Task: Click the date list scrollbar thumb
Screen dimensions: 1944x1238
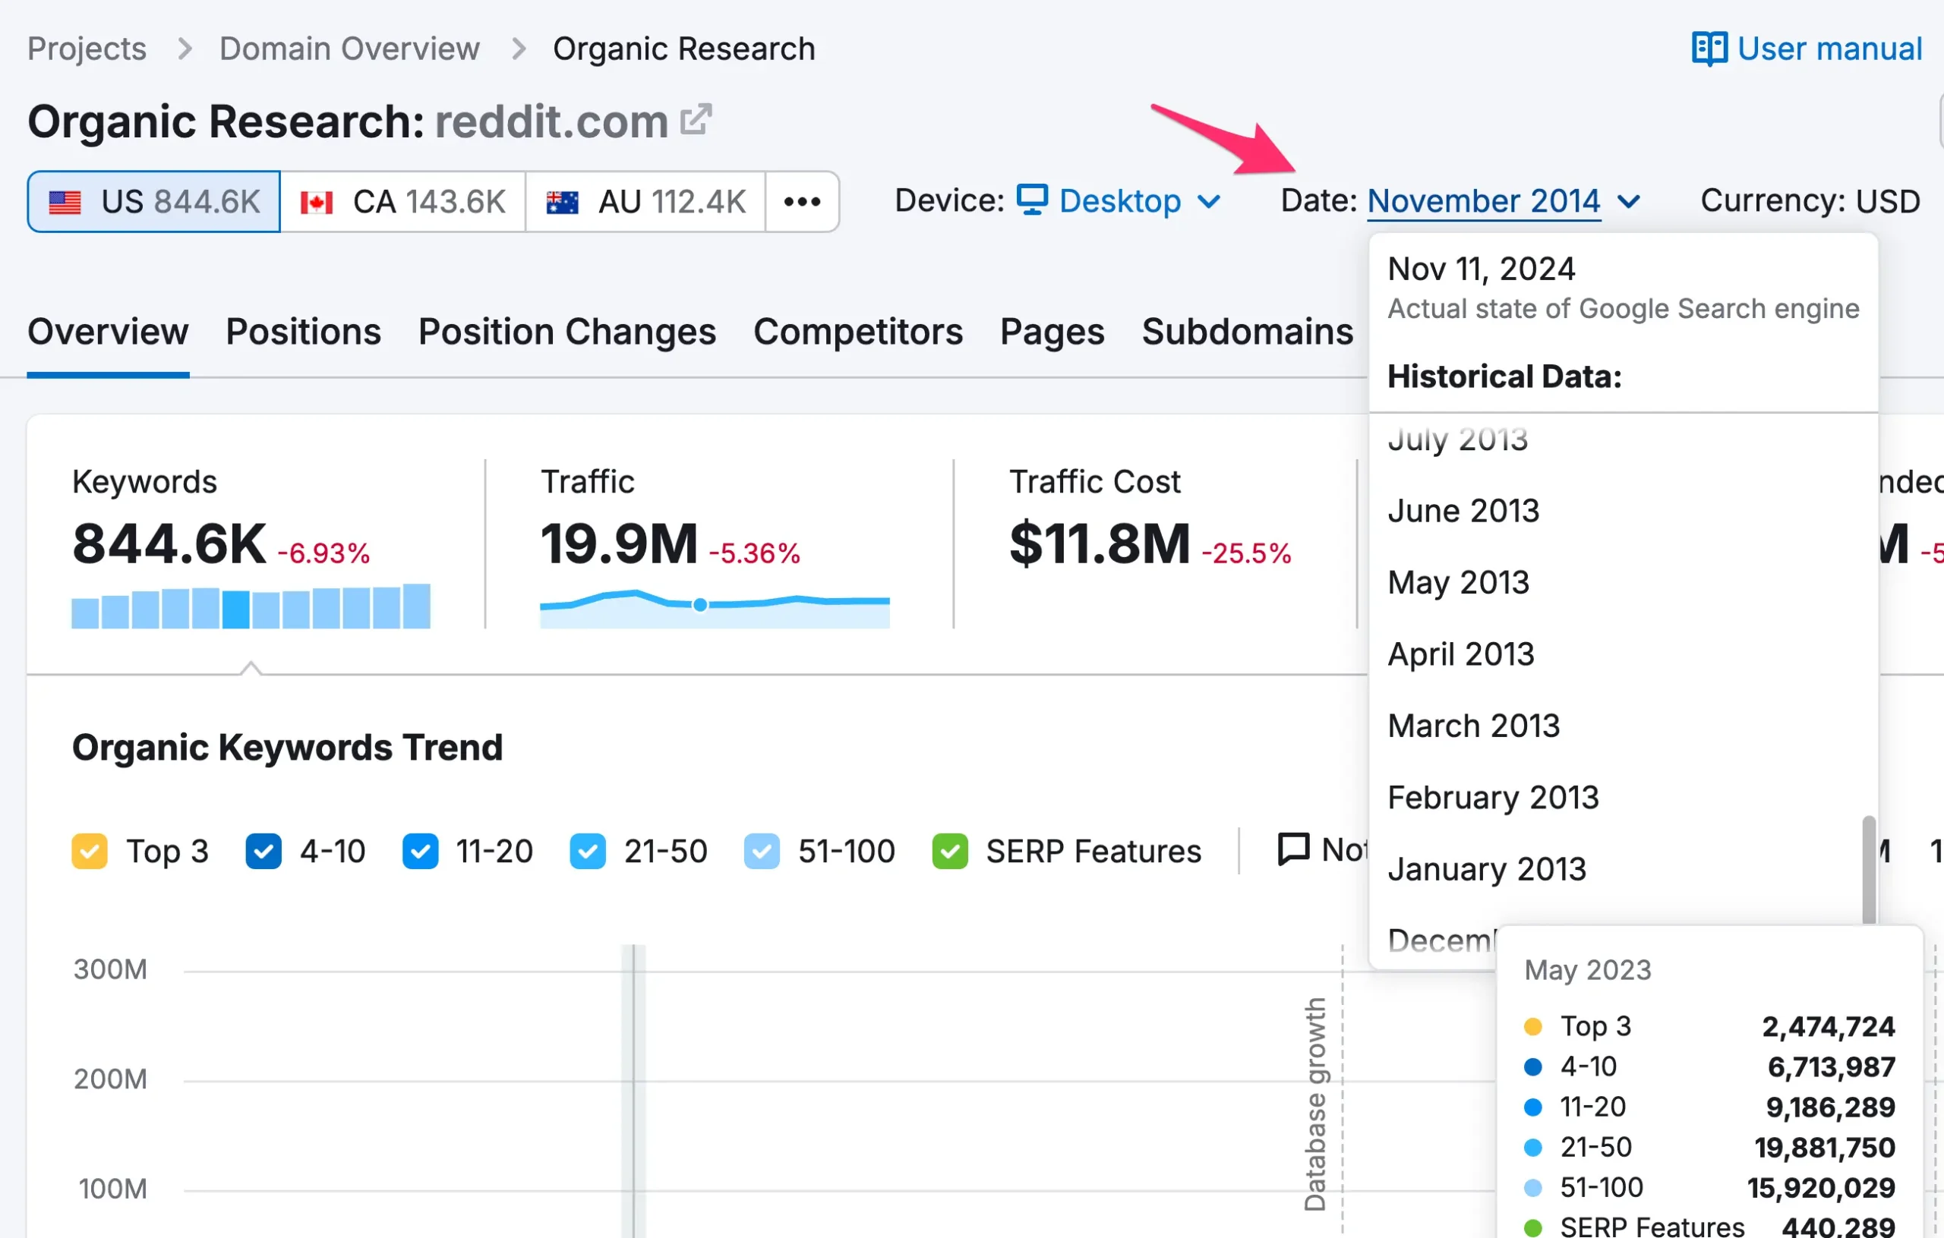Action: pos(1867,869)
